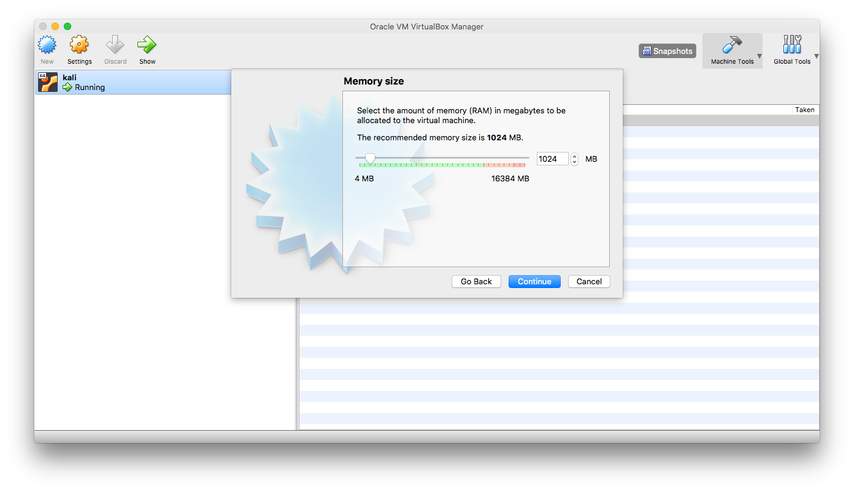Click the green Show arrow icon
The width and height of the screenshot is (854, 492).
147,45
